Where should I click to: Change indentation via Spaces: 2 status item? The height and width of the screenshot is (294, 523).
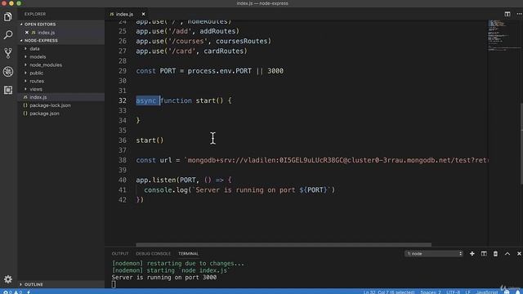pyautogui.click(x=431, y=292)
